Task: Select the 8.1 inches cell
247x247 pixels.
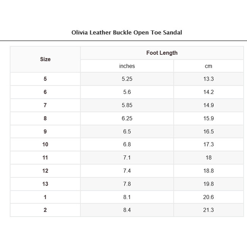Action: click(127, 197)
